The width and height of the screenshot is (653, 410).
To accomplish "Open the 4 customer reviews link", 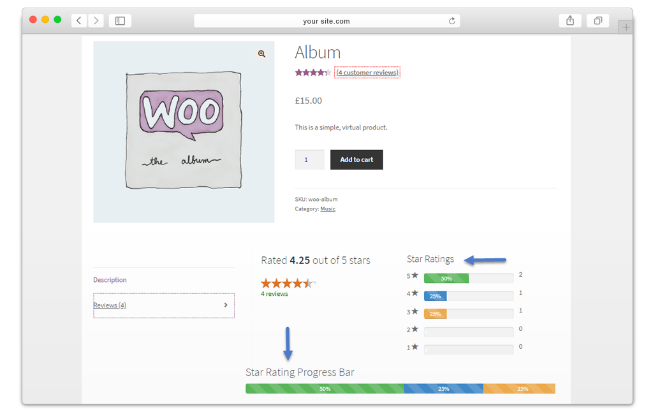I will [367, 73].
